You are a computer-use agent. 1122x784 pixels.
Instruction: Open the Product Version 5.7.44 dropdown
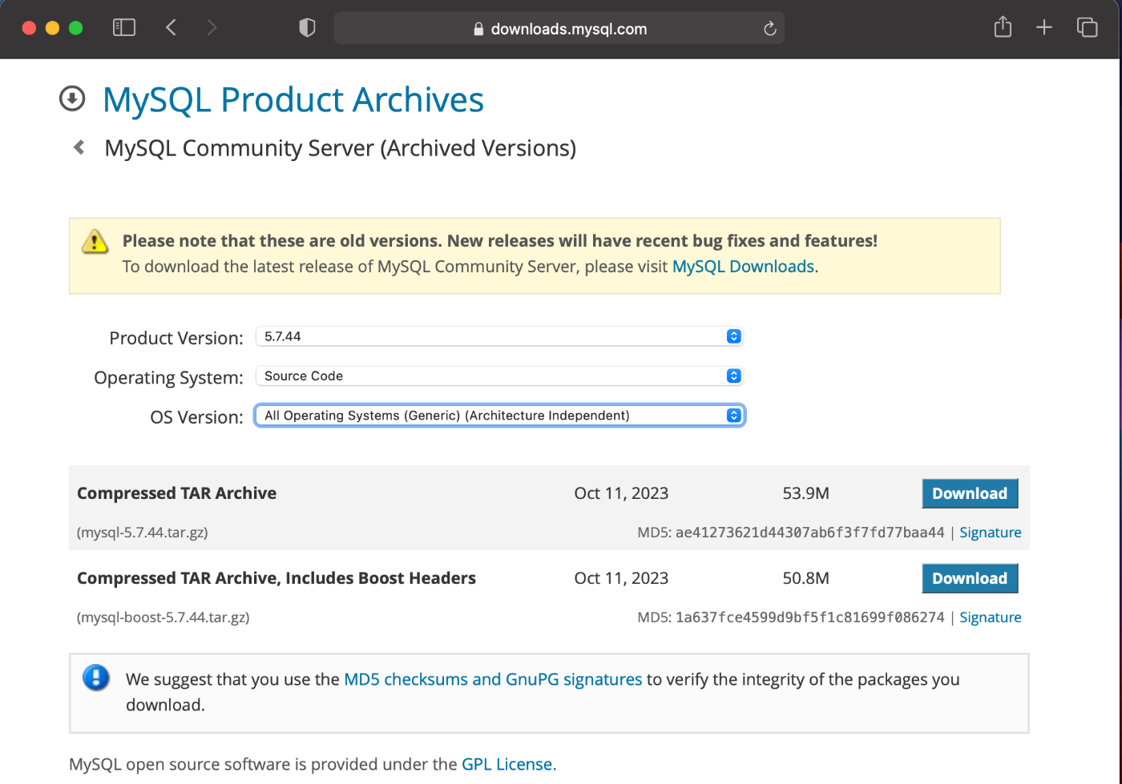tap(499, 336)
